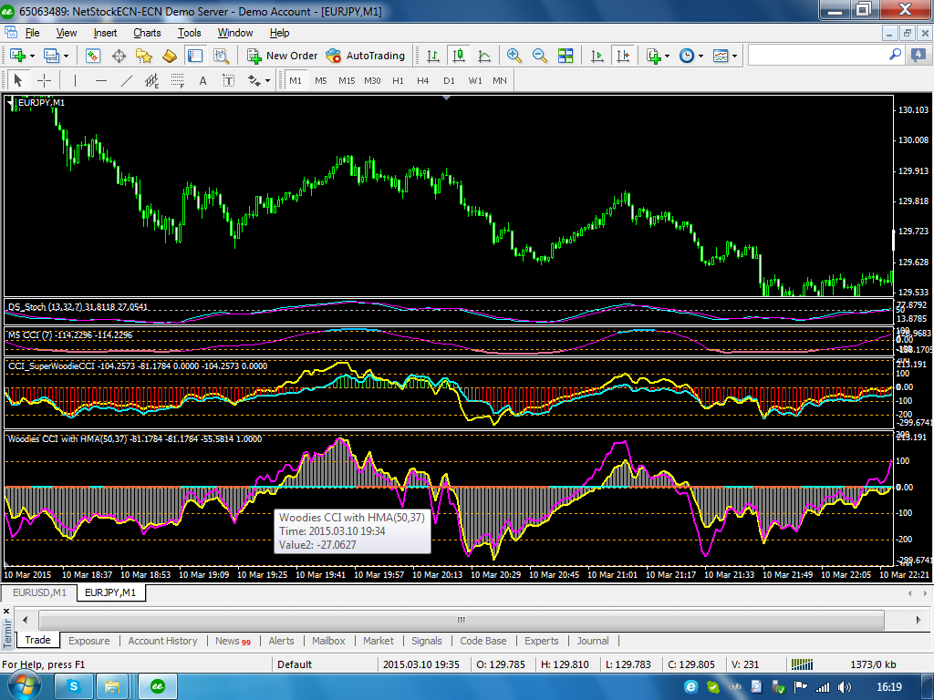The width and height of the screenshot is (934, 700).
Task: Switch chart to Line chart mode
Action: [483, 56]
